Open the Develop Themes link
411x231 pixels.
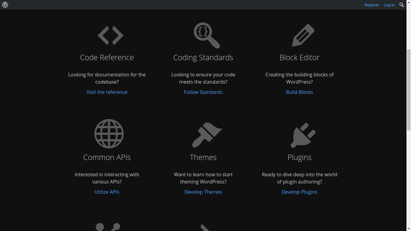pos(203,192)
